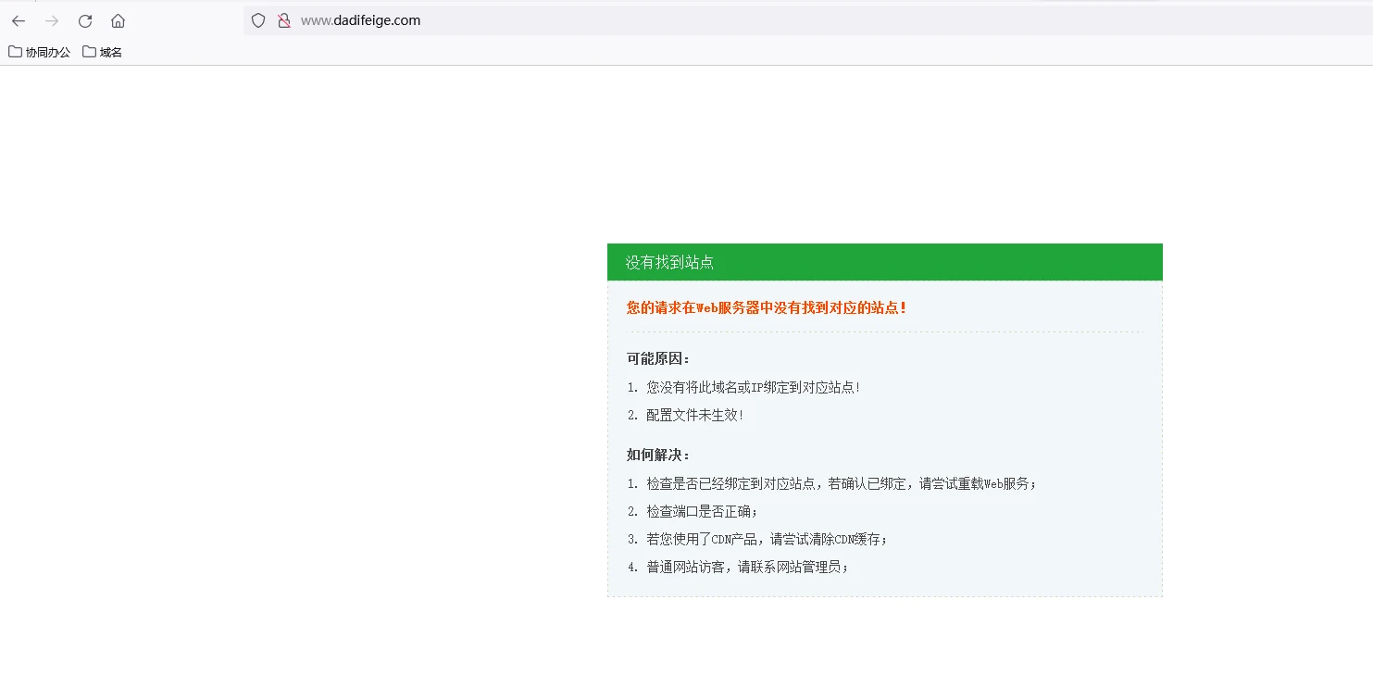Focus the address bar showing www.dadifeige.com
This screenshot has height=687, width=1373.
pos(648,20)
